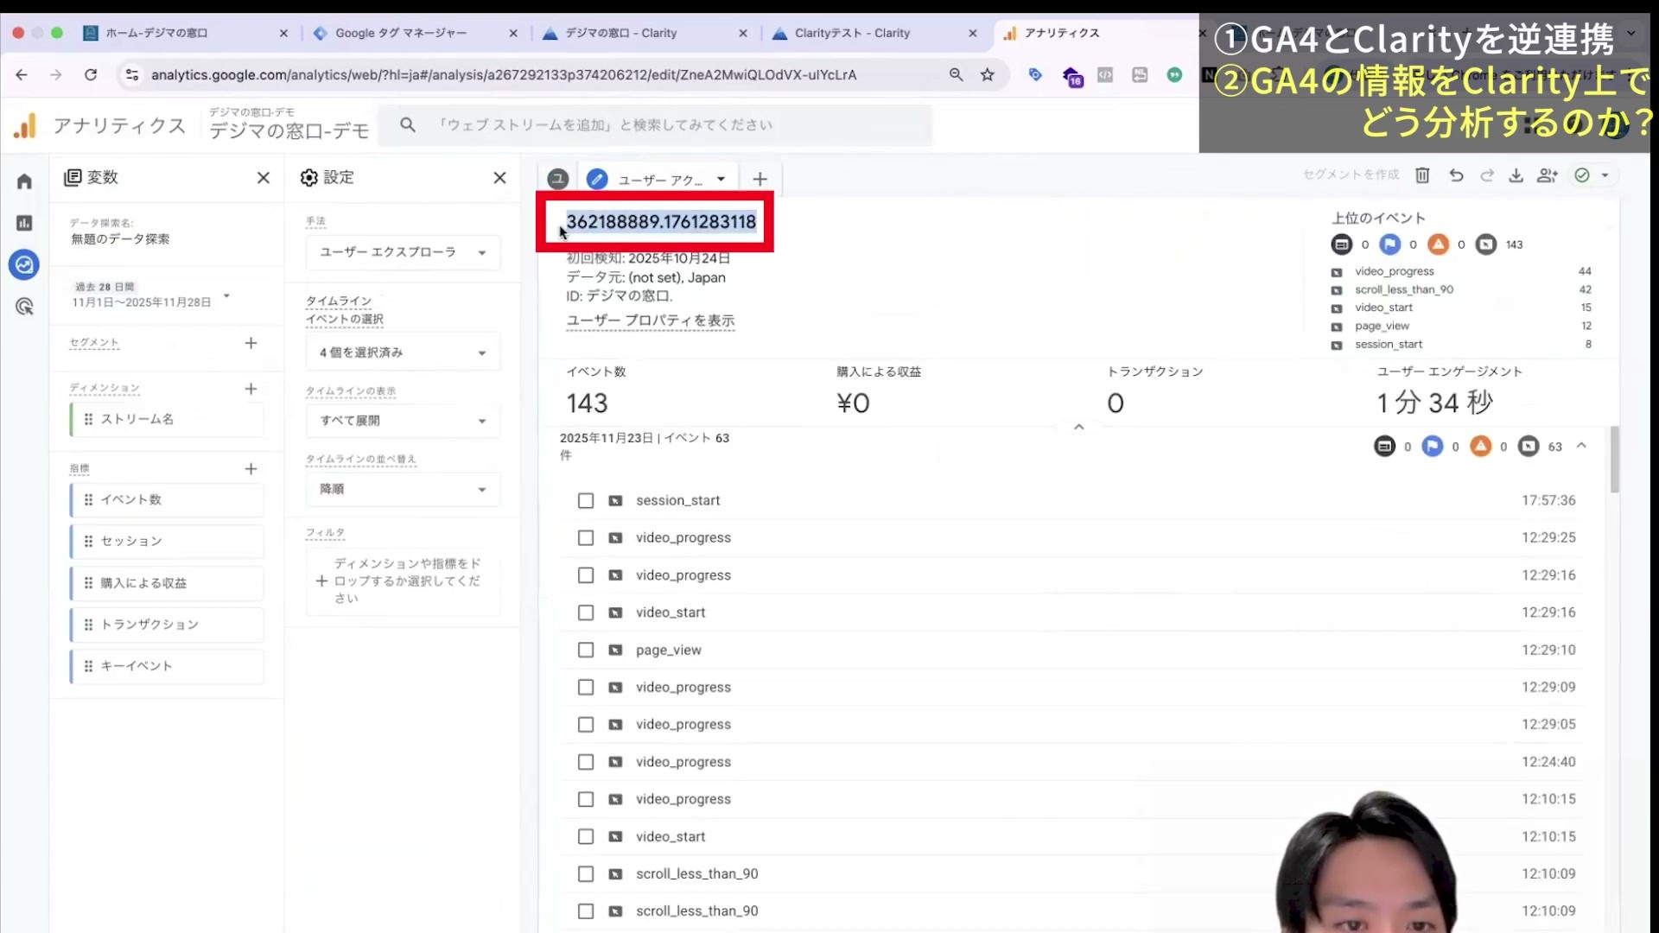Add a new metric in 指標 section

tap(251, 469)
